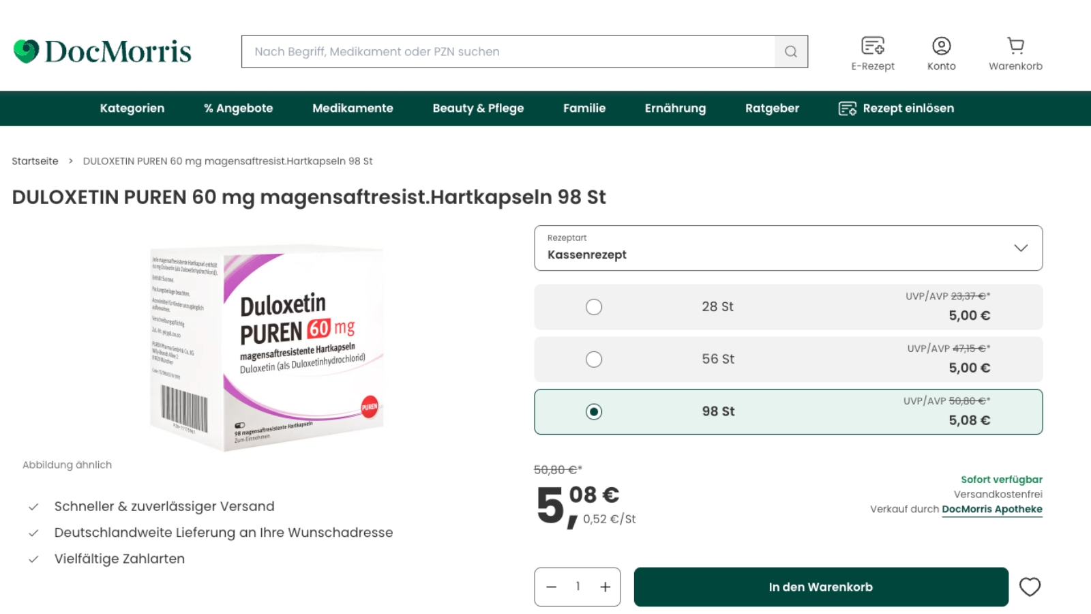Open the DocMorris Apotheke seller link

(x=992, y=510)
